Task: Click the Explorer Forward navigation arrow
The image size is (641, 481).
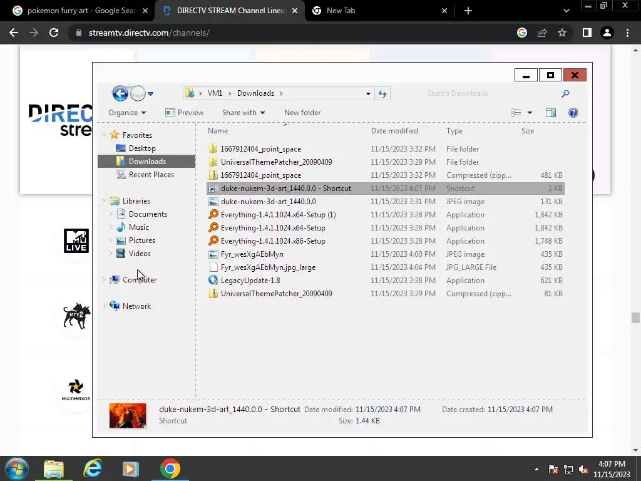Action: [x=138, y=94]
